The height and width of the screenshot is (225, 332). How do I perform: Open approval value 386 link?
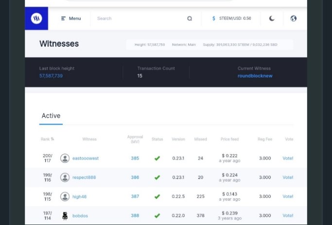[135, 177]
